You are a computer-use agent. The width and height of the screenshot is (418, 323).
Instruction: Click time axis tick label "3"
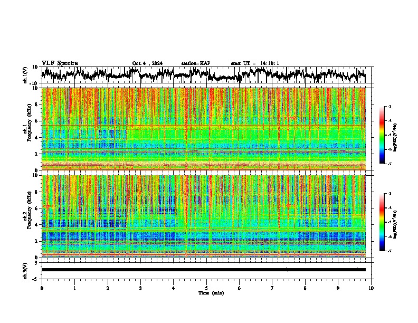140,288
